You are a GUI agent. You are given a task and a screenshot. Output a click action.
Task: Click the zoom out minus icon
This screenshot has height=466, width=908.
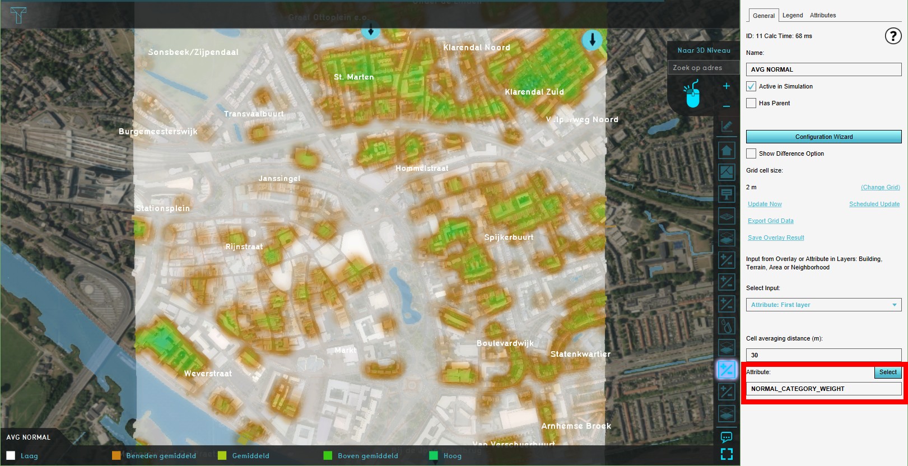[x=726, y=106]
